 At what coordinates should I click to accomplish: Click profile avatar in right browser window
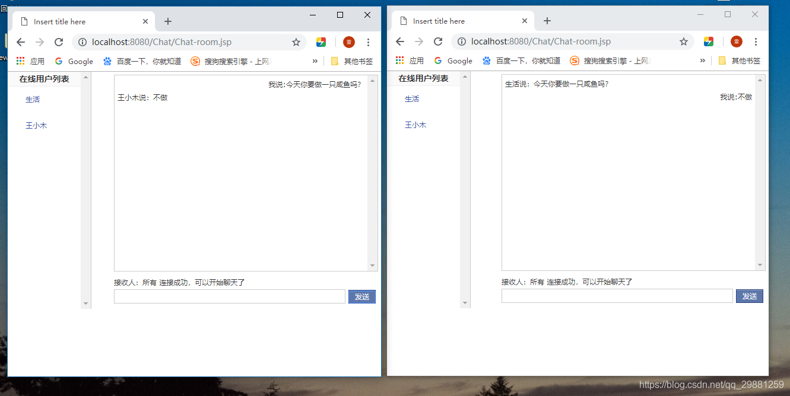737,41
